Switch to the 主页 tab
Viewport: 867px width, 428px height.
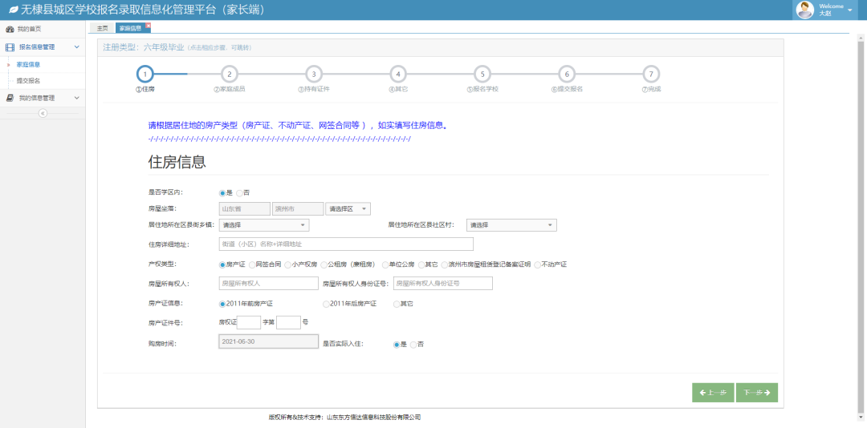[102, 28]
